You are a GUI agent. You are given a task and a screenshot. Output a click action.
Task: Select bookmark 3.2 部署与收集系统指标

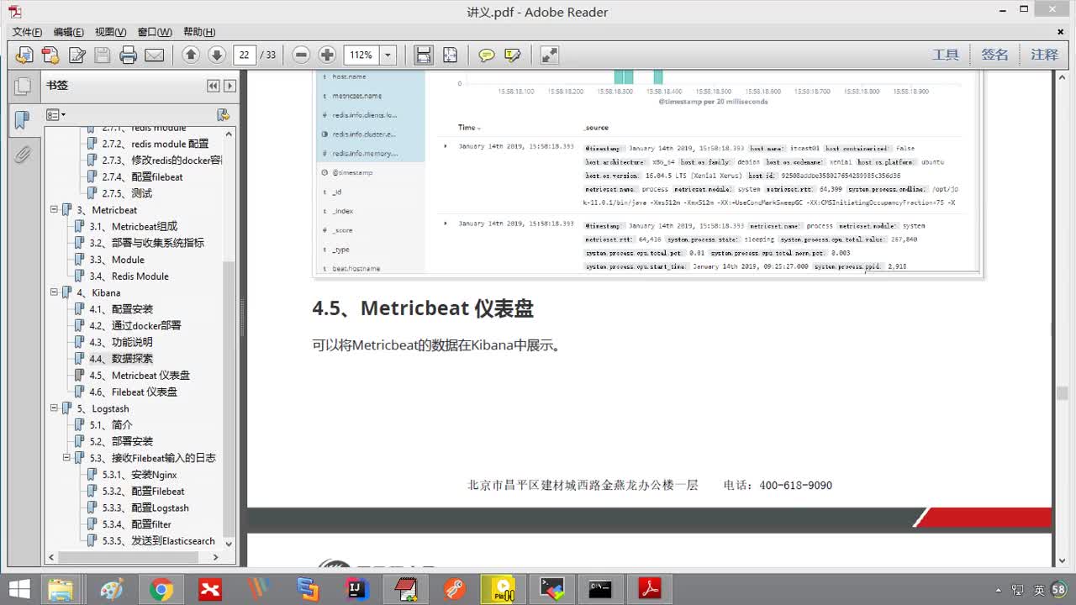[147, 243]
